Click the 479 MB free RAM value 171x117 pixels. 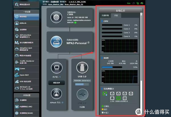point(122,63)
